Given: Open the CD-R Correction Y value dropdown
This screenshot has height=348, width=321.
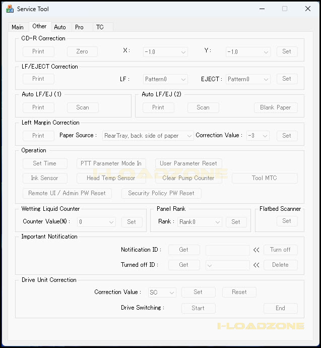Looking at the screenshot, I should (x=248, y=51).
